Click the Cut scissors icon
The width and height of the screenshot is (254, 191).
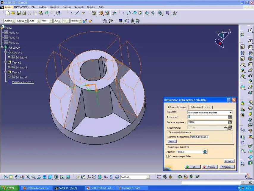click(x=30, y=13)
